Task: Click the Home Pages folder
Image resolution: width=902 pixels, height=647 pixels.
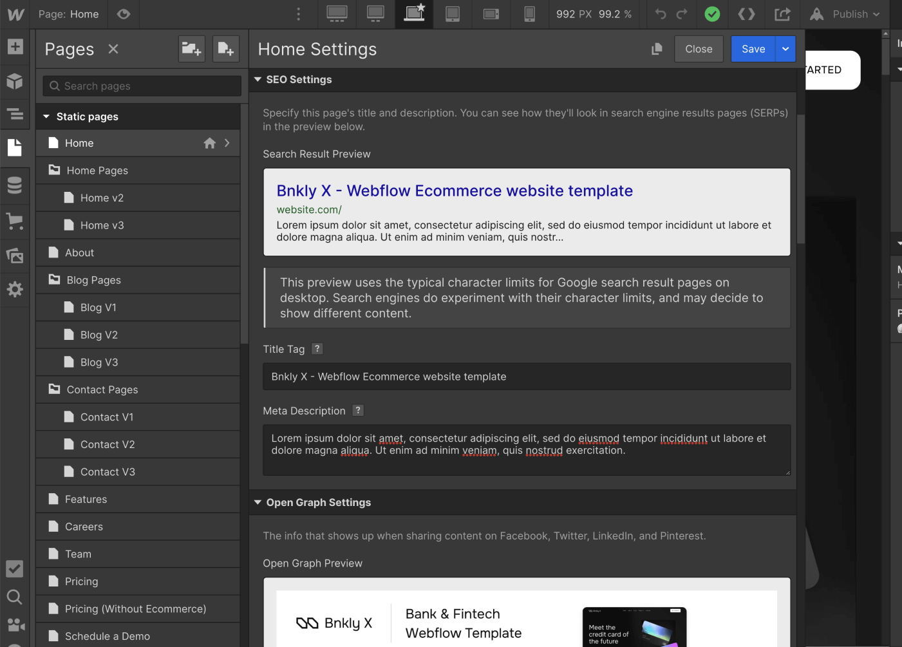Action: point(138,171)
